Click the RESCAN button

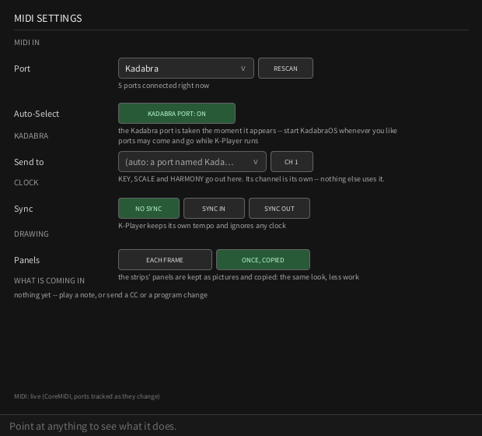pyautogui.click(x=285, y=68)
